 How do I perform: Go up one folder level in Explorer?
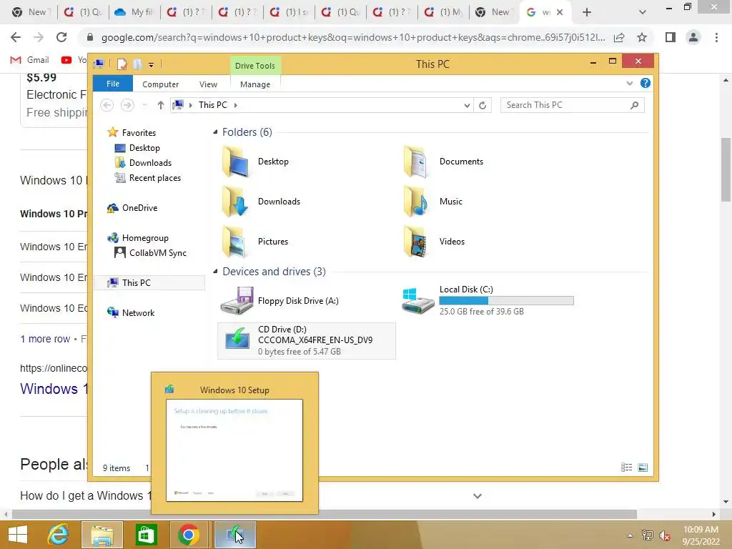point(161,105)
